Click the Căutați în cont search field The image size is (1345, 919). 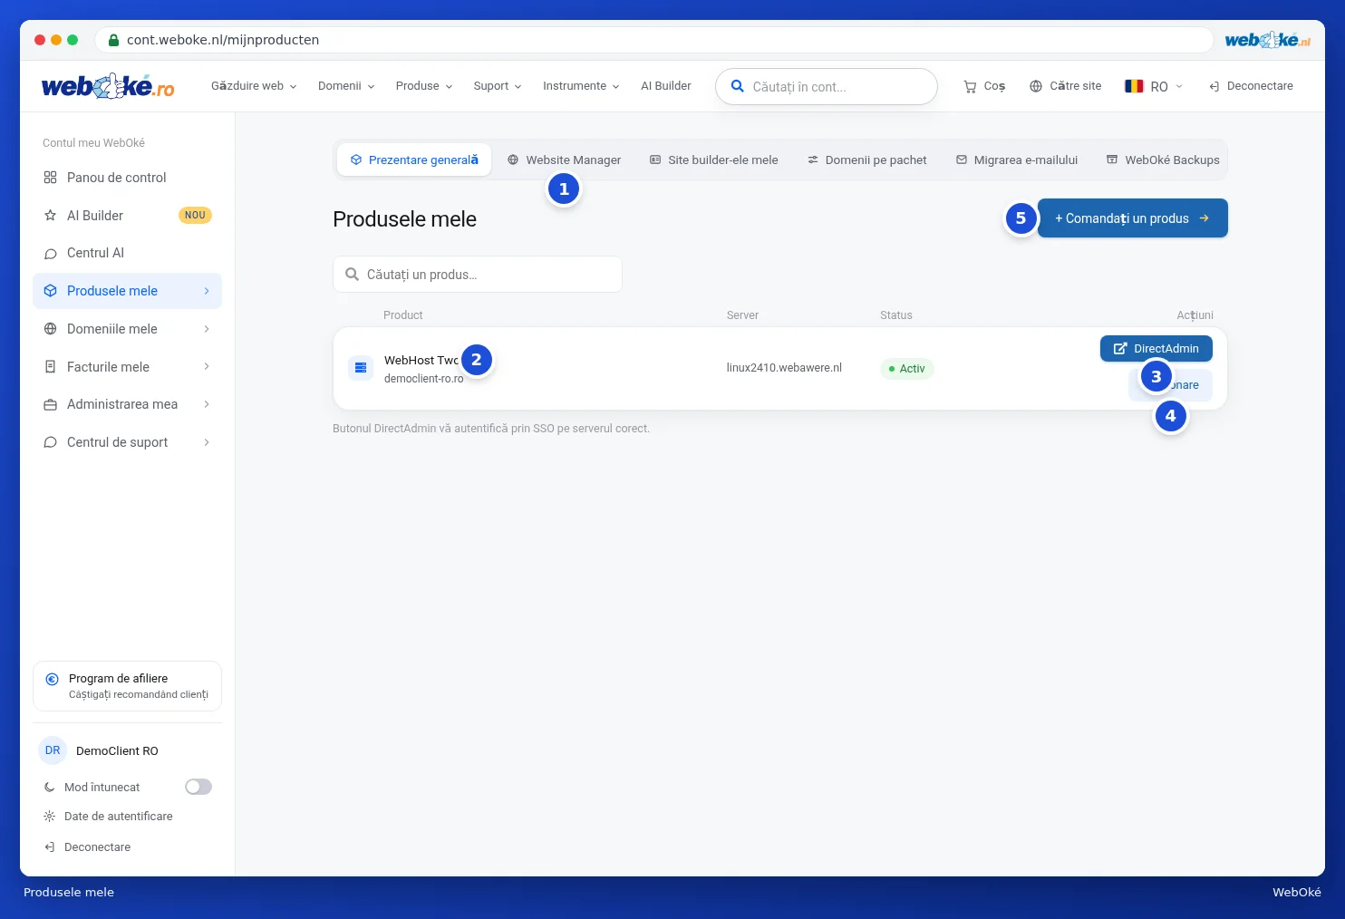827,87
